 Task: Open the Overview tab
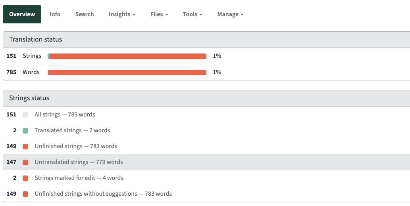pyautogui.click(x=22, y=14)
